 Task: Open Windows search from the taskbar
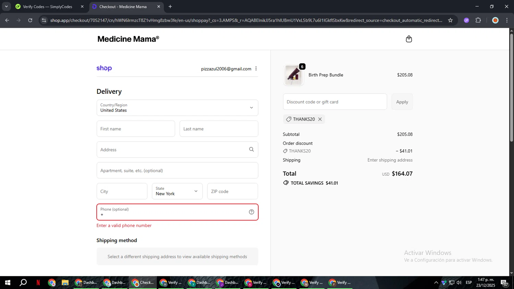(23, 282)
